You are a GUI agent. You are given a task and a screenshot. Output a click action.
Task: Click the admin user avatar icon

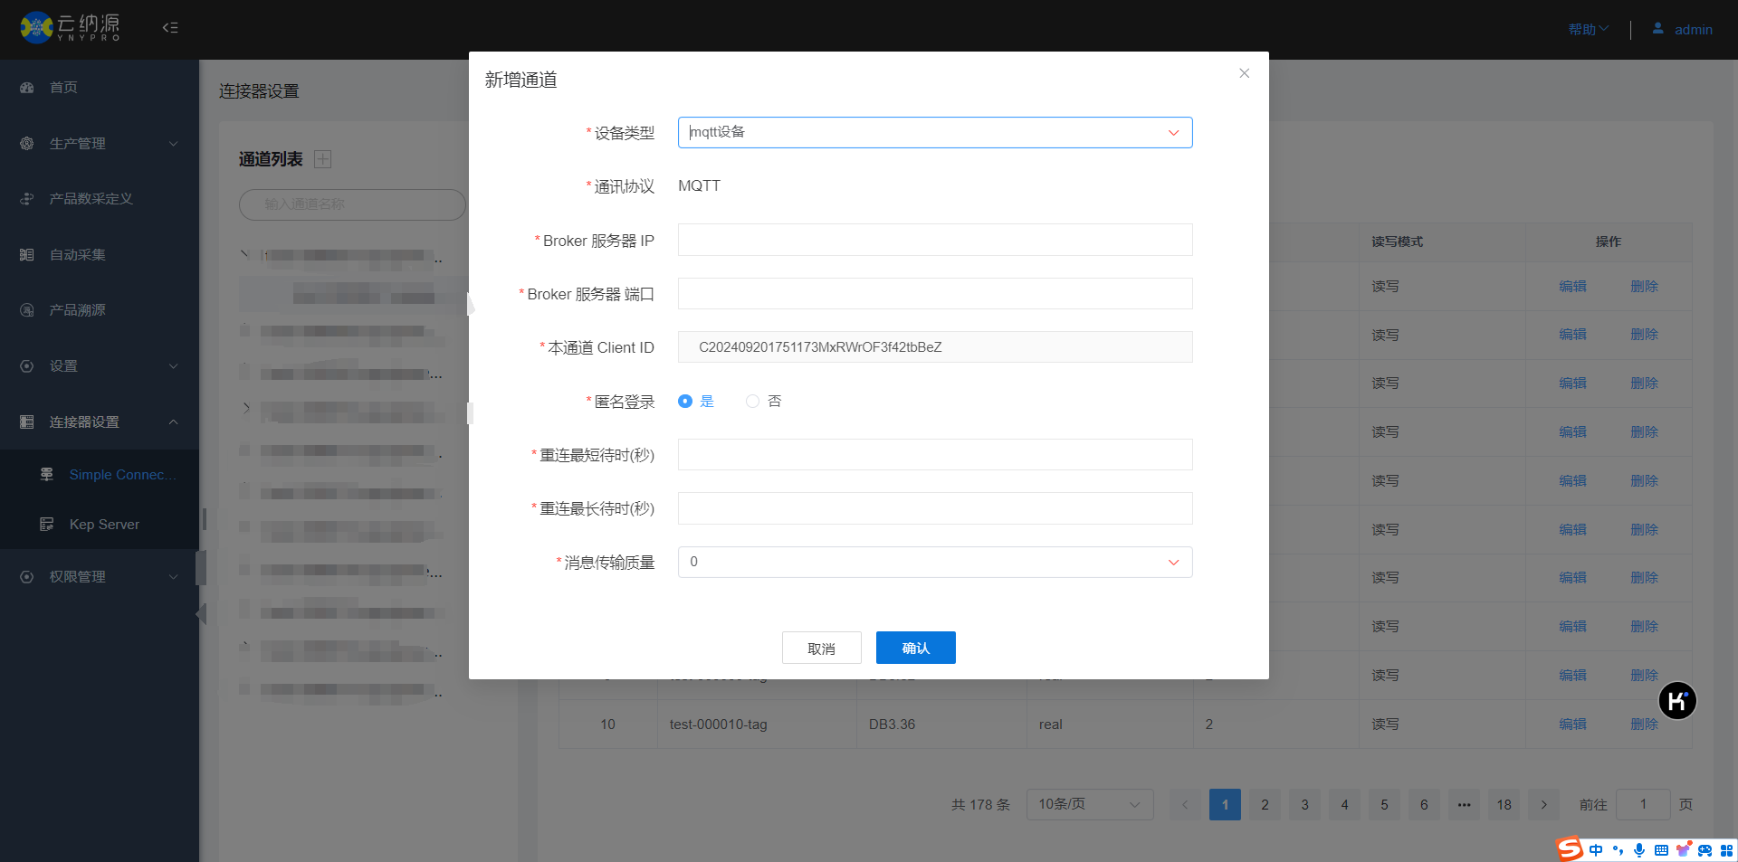1657,28
